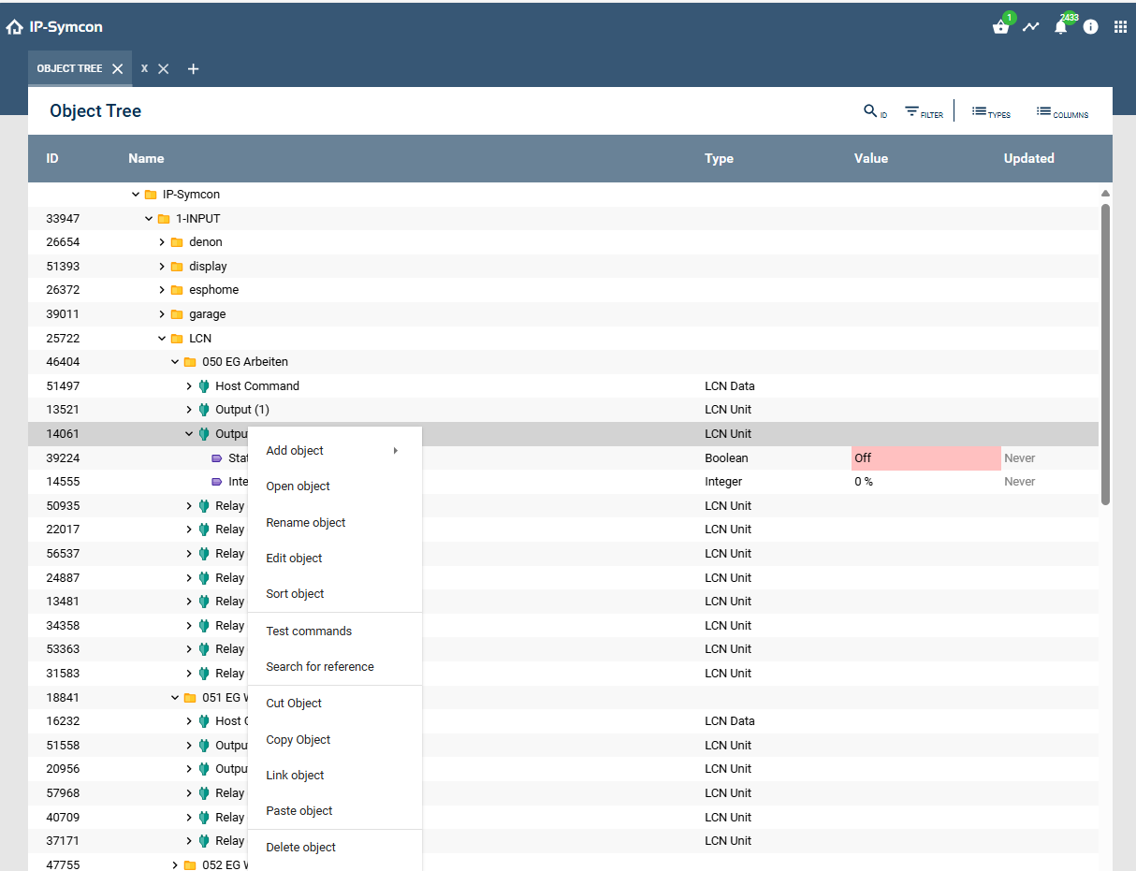1136x871 pixels.
Task: Click the esphome folder icon
Action: click(177, 290)
